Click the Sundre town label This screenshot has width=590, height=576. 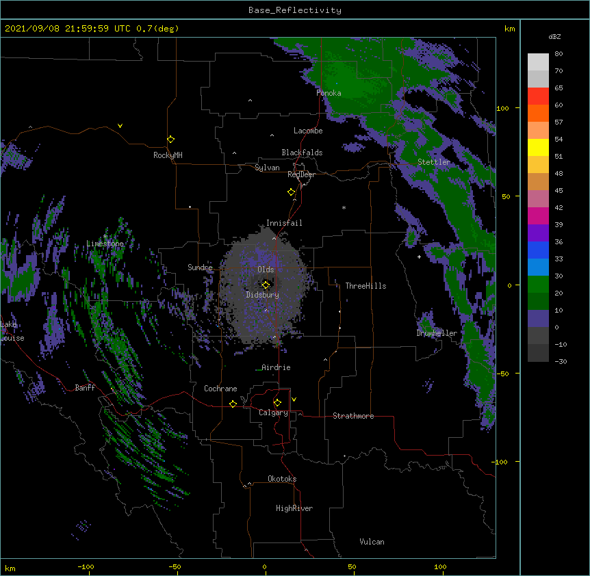200,267
